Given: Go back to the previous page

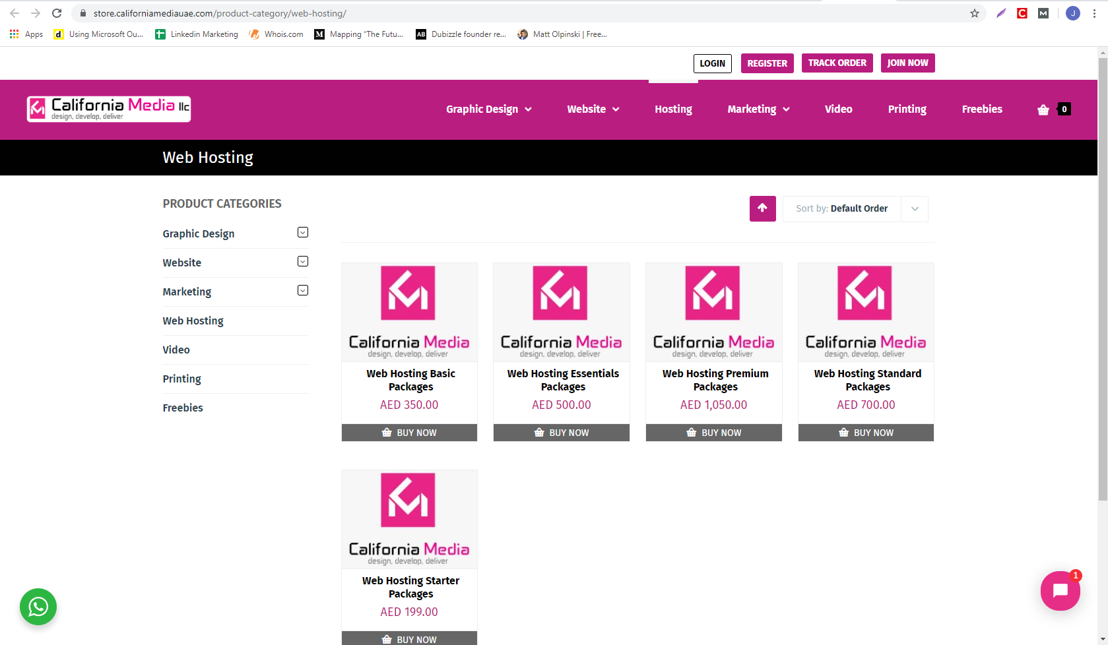Looking at the screenshot, I should coord(15,13).
